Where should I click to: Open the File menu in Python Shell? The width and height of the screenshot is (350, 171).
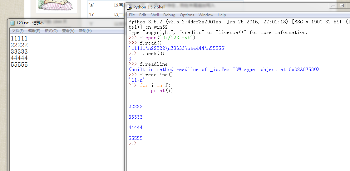click(132, 15)
